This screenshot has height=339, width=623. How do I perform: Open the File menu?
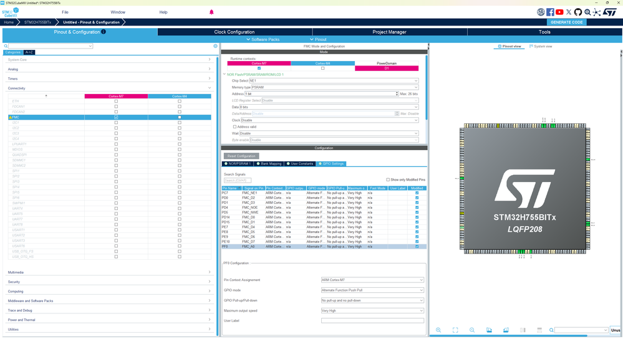pos(65,12)
